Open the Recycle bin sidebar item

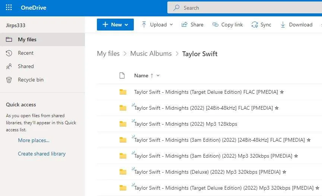click(x=42, y=80)
